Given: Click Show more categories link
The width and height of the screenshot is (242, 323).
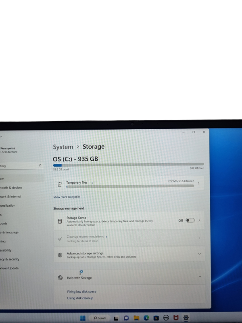Looking at the screenshot, I should (67, 197).
